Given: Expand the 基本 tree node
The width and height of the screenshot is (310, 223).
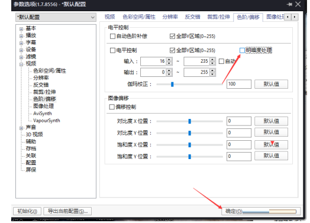Looking at the screenshot, I should click(21, 29).
